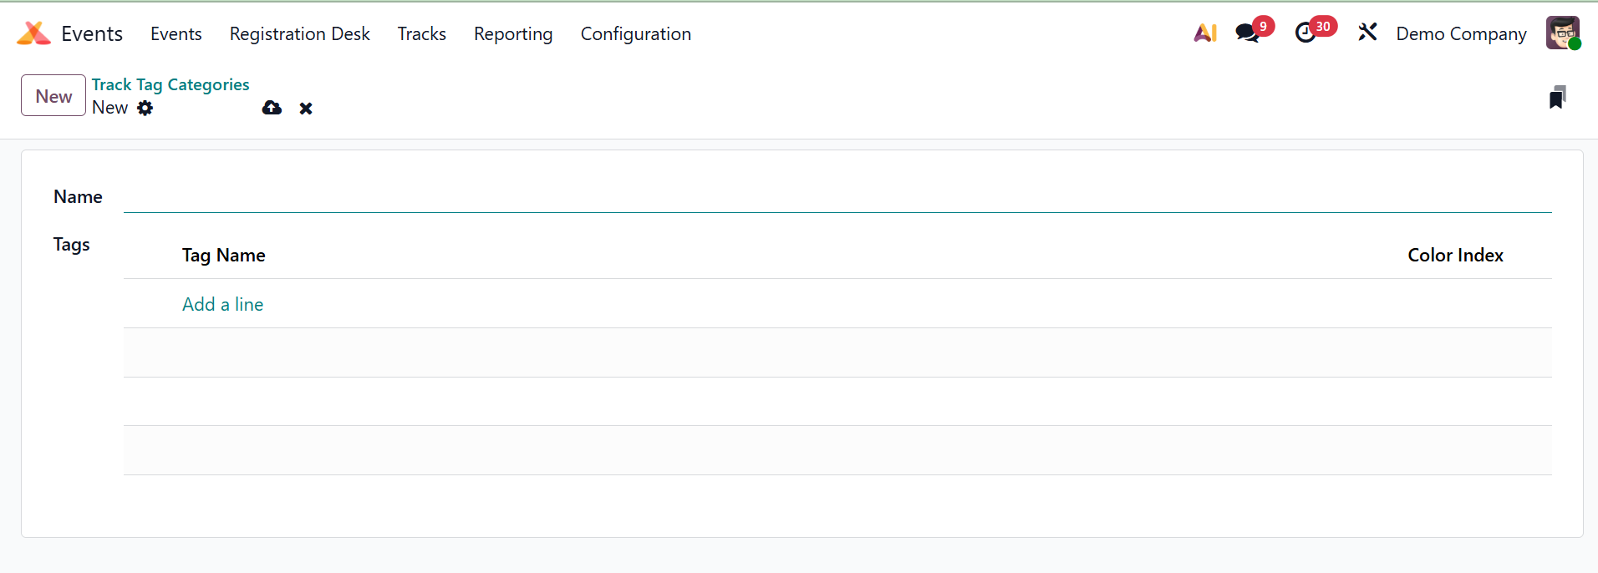Screen dimensions: 1598x573
Task: Open the activities clock icon
Action: tap(1305, 33)
